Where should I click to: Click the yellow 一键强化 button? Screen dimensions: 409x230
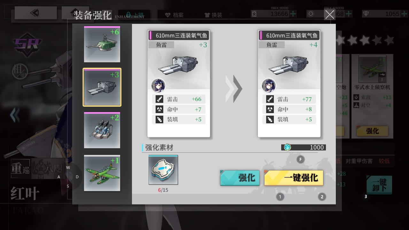coord(294,178)
